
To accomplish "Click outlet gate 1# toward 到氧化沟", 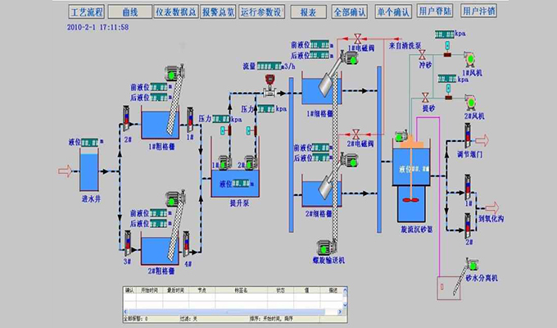I will (469, 187).
